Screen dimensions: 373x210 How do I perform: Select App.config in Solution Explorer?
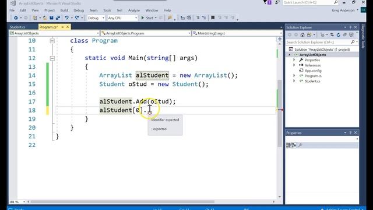click(x=313, y=71)
